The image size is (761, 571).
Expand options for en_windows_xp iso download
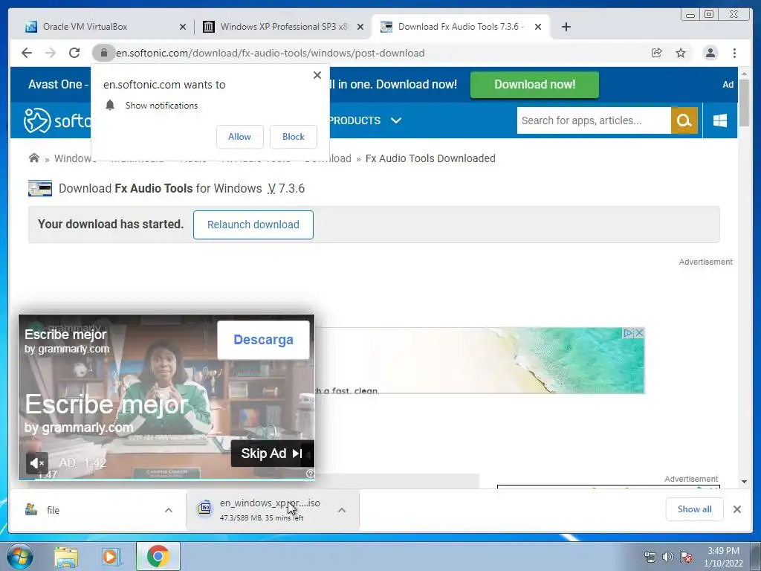[342, 510]
